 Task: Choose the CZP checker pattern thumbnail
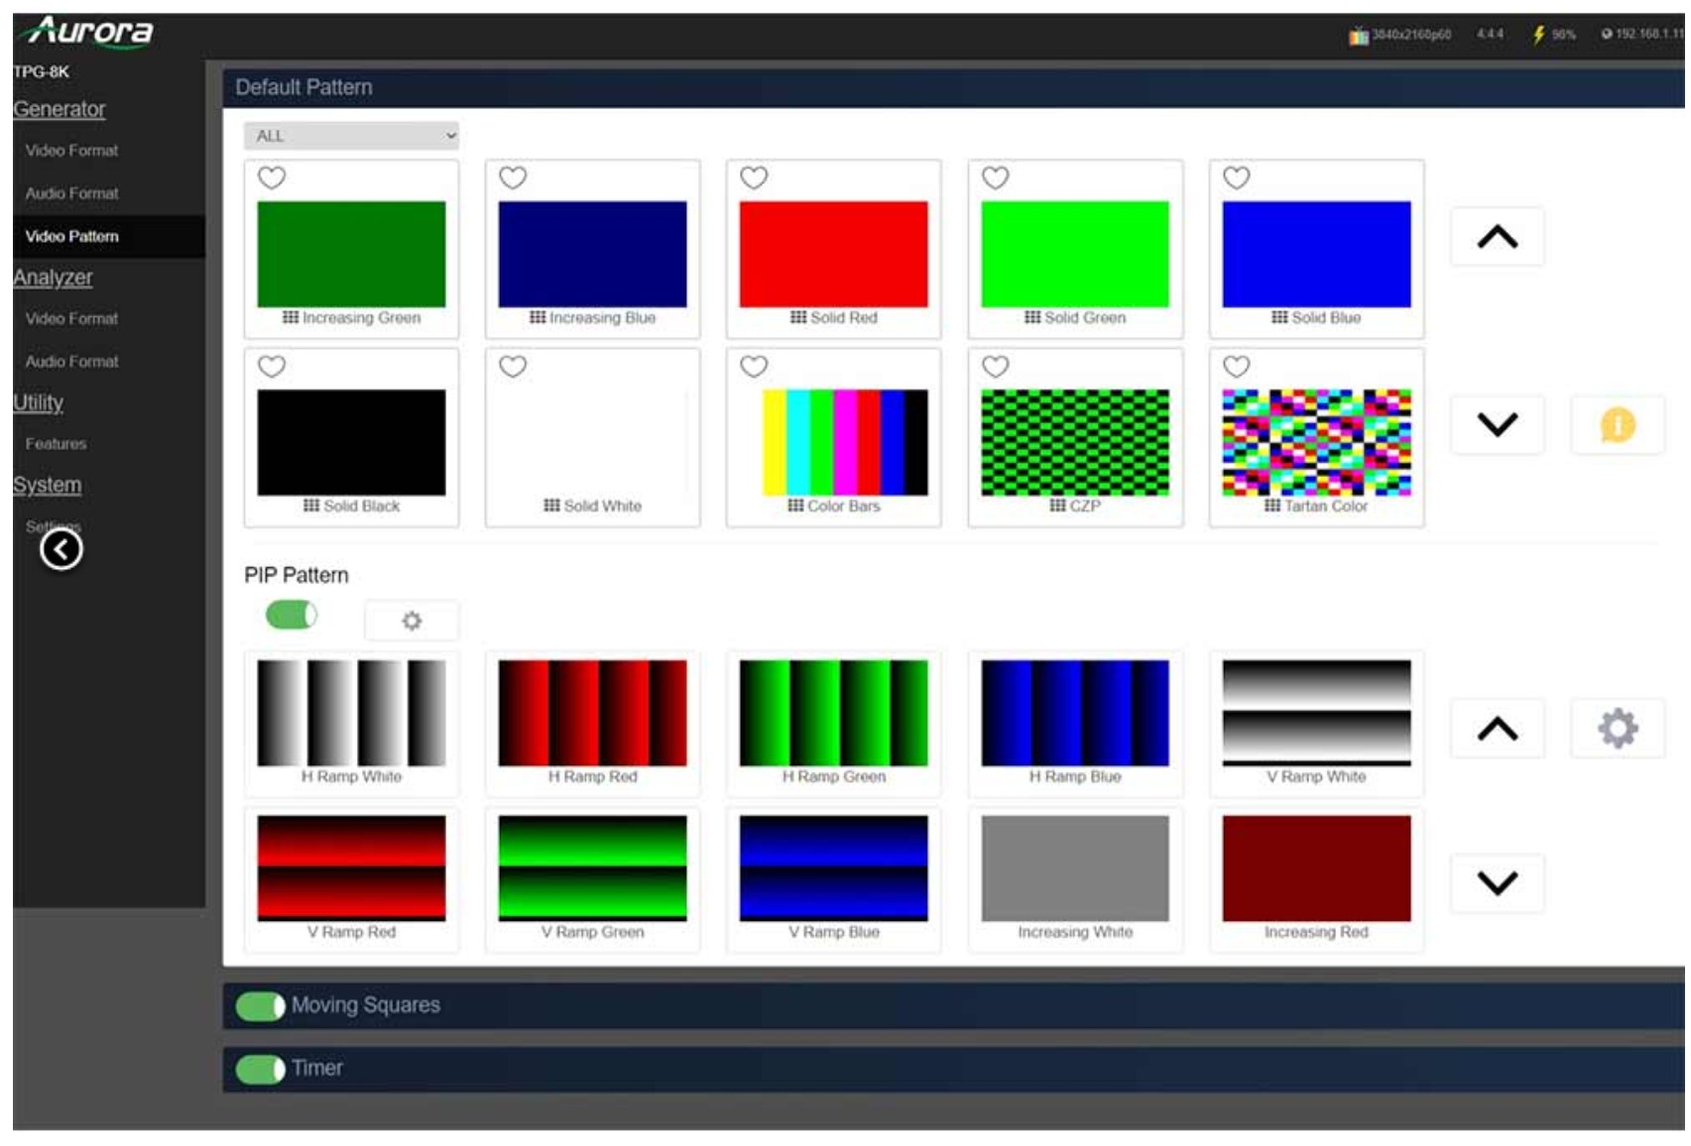point(1075,442)
